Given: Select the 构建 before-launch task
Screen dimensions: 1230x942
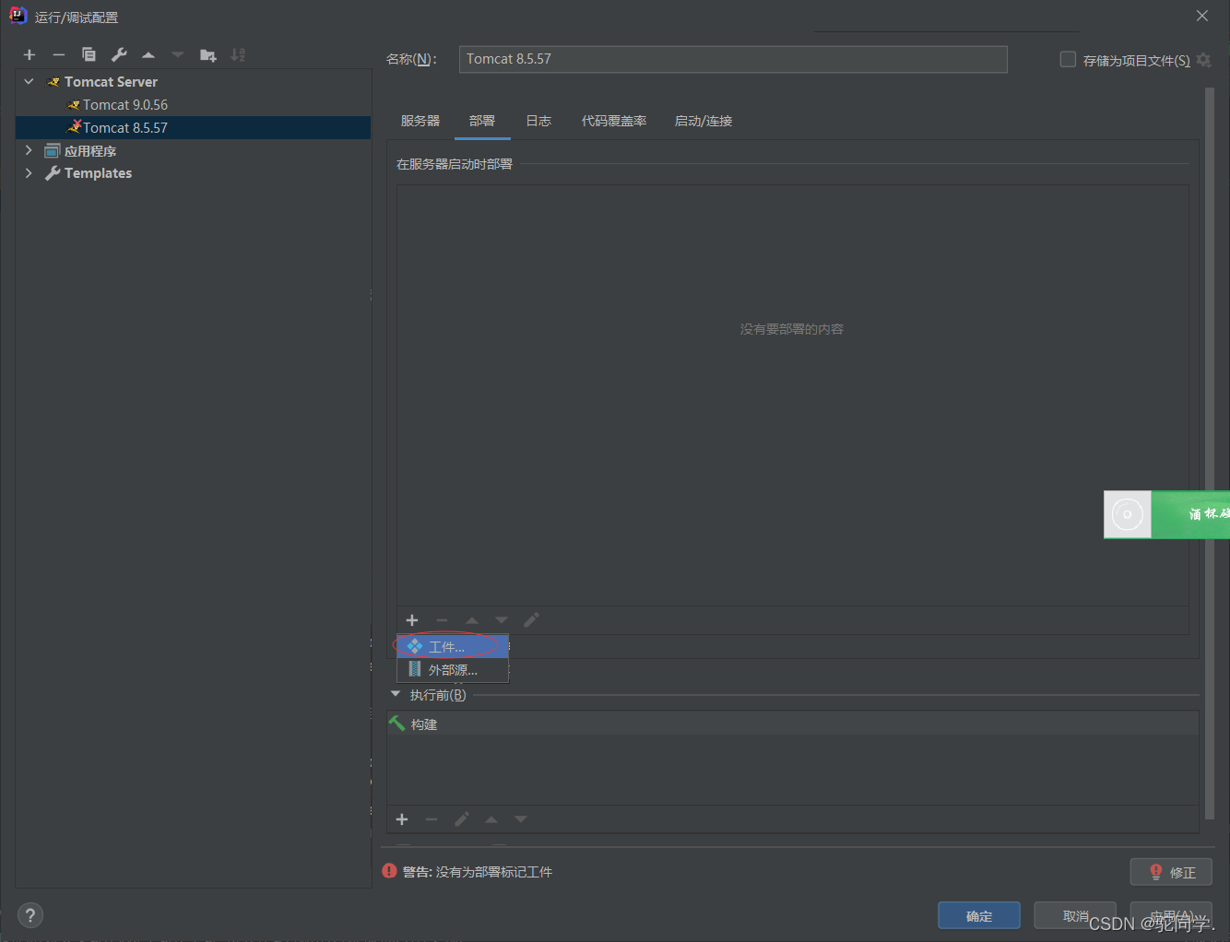Looking at the screenshot, I should (x=793, y=724).
